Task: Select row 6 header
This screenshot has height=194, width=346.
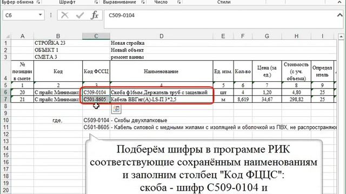Action: click(6, 92)
